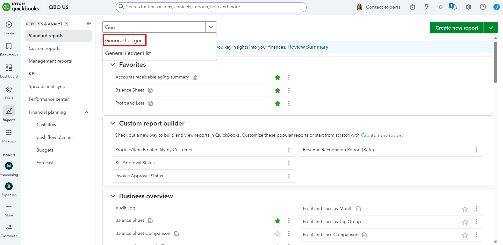Collapse the Custom report builder section
503x245 pixels.
[112, 123]
